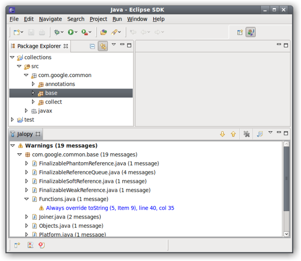Collapse the src folder

19,66
